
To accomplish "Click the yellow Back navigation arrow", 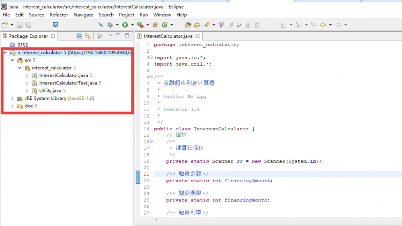I will tap(323, 25).
